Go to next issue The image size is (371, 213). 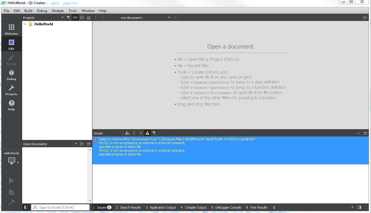click(x=141, y=133)
